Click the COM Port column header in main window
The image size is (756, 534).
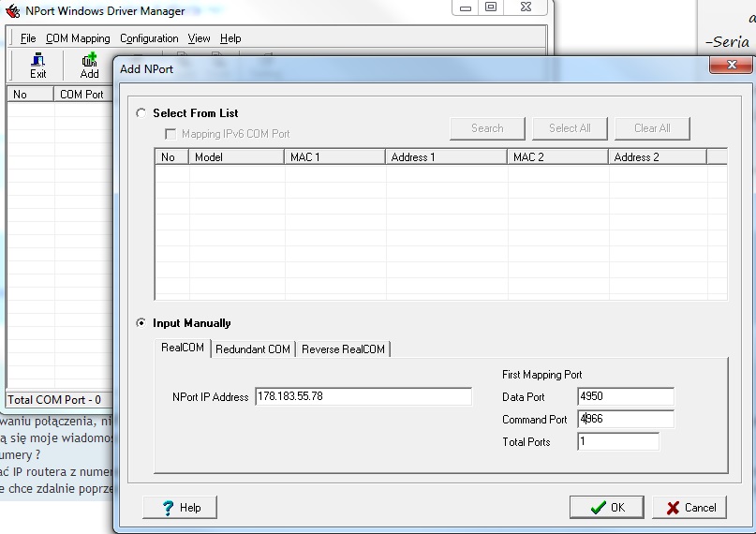click(x=83, y=95)
